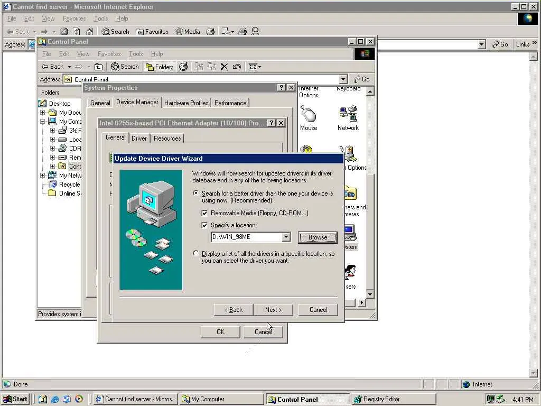This screenshot has height=406, width=541.
Task: Toggle Removable Media checkbox
Action: tap(204, 213)
